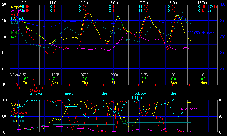The width and height of the screenshot is (227, 136).
Task: Click the magenta wind speed label
Action: pyautogui.click(x=189, y=109)
